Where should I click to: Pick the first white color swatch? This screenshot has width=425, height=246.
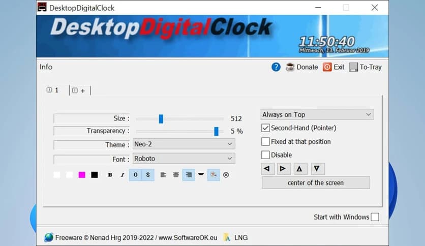tap(56, 175)
